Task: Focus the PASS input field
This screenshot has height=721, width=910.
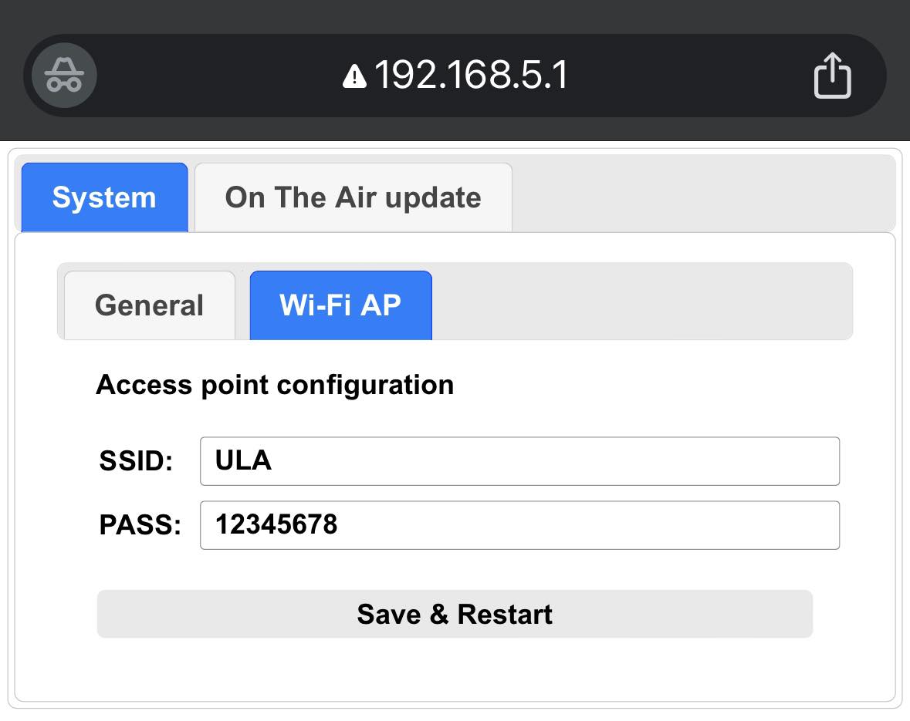Action: tap(519, 525)
